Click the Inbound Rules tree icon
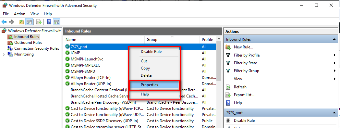This screenshot has height=128, width=340. pyautogui.click(x=10, y=37)
